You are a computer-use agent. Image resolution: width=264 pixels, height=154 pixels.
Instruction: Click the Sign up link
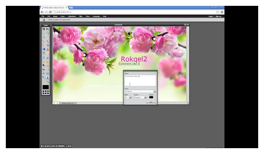218,16
